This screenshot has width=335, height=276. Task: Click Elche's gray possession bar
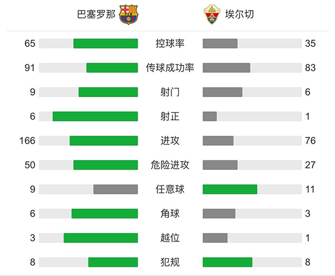(220, 44)
